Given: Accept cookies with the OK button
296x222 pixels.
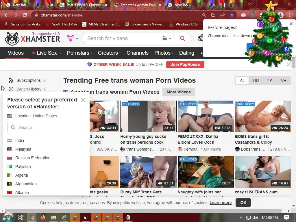Looking at the screenshot, I should [243, 203].
